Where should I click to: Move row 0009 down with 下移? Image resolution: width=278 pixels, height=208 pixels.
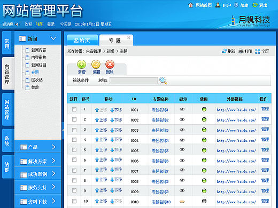tap(116, 190)
